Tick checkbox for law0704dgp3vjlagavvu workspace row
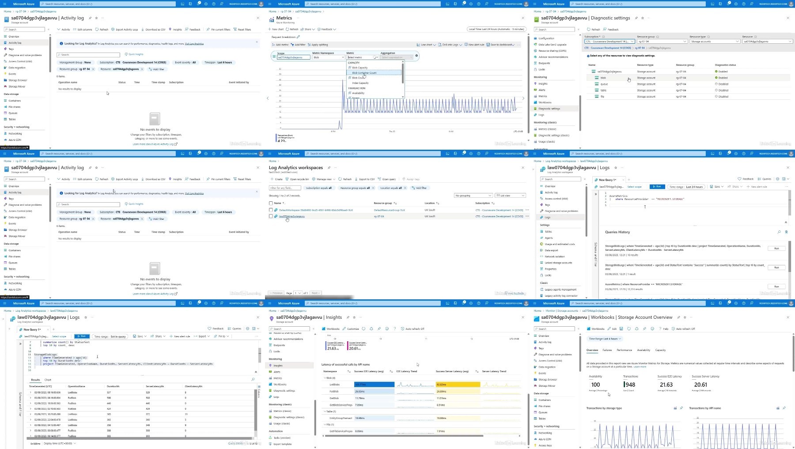The height and width of the screenshot is (449, 795). pyautogui.click(x=271, y=216)
